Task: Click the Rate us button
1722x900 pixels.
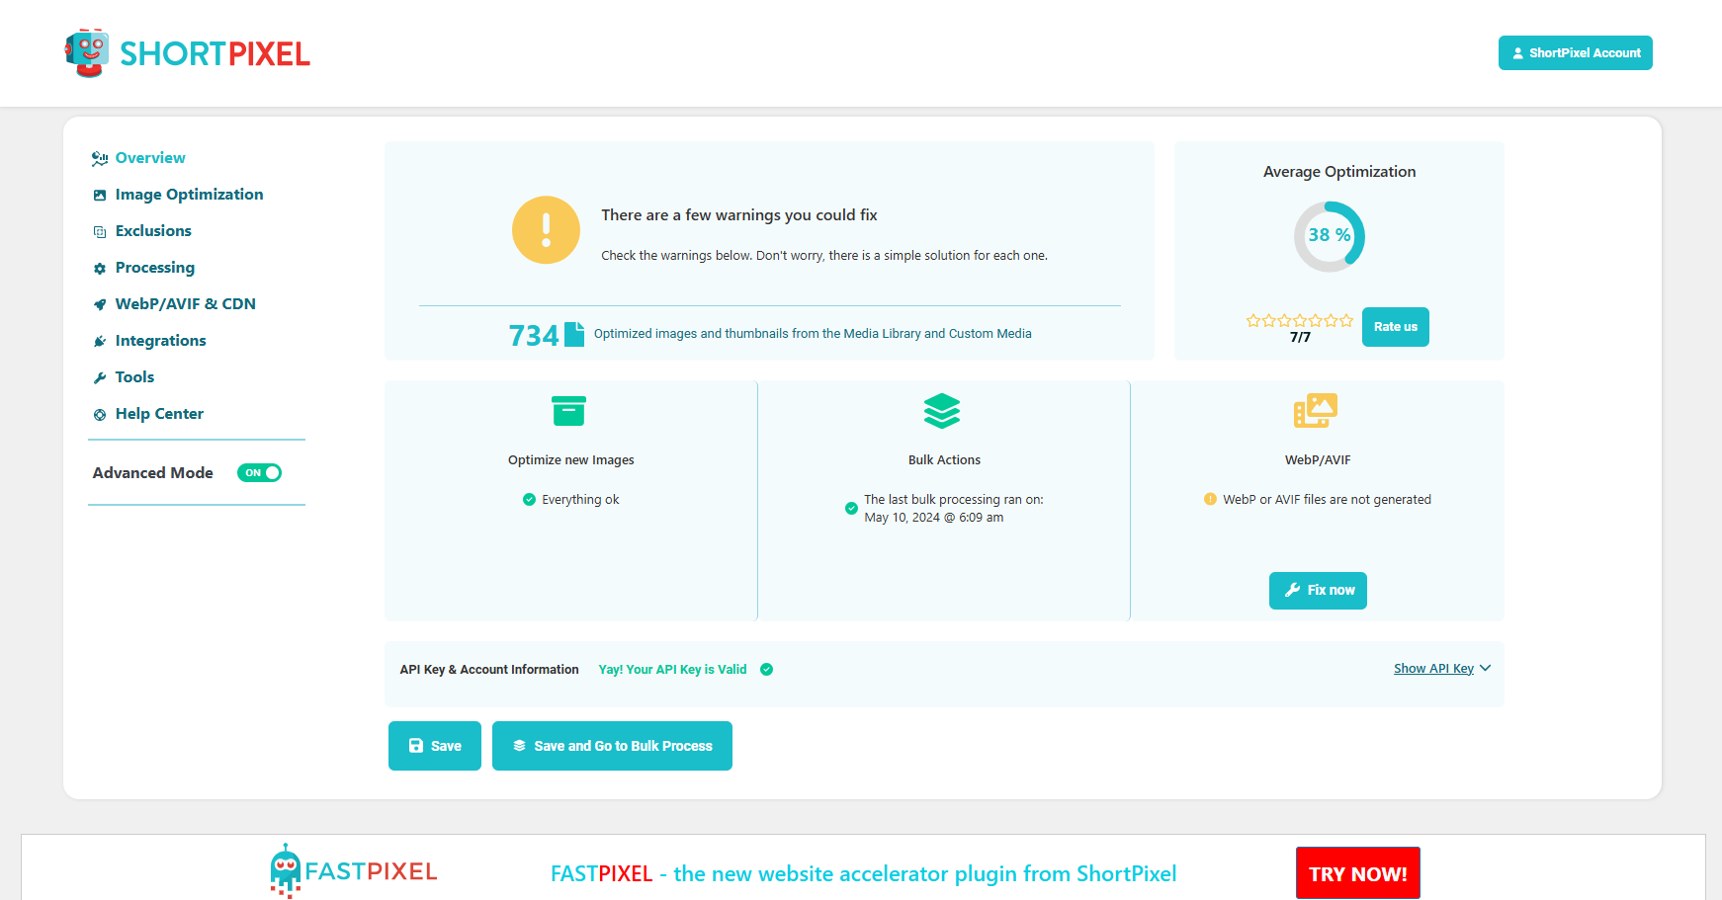Action: click(1395, 327)
